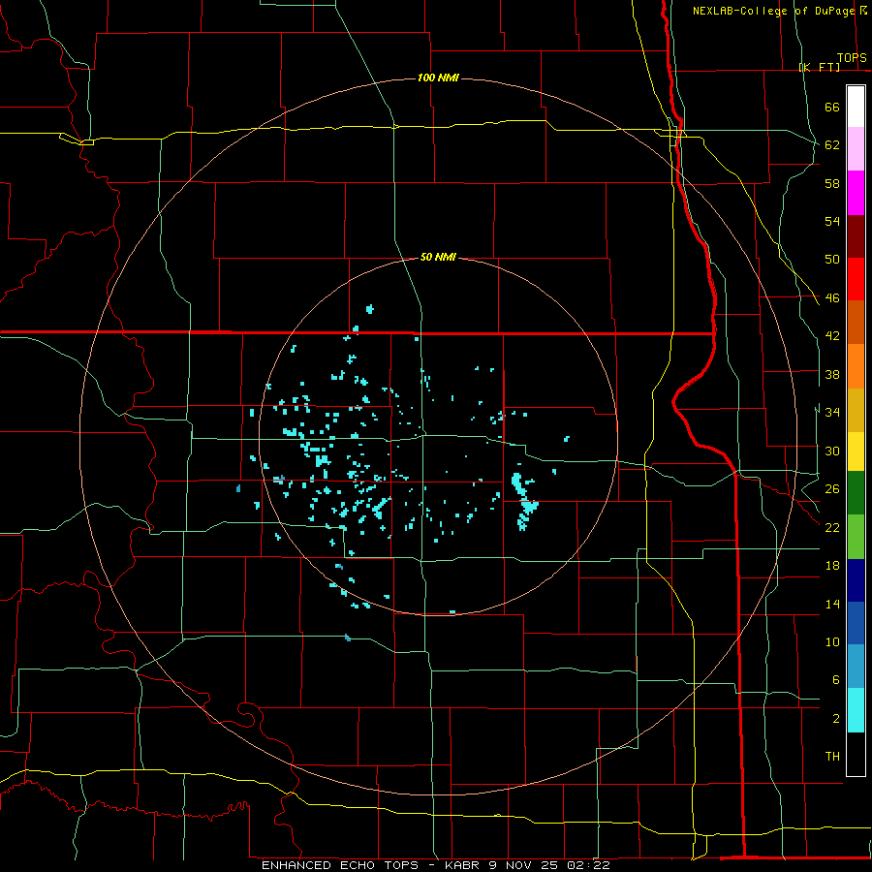Click the legend value 54

tap(832, 221)
